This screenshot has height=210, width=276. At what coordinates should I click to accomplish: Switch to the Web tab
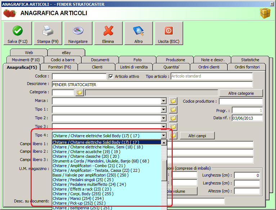[29, 53]
